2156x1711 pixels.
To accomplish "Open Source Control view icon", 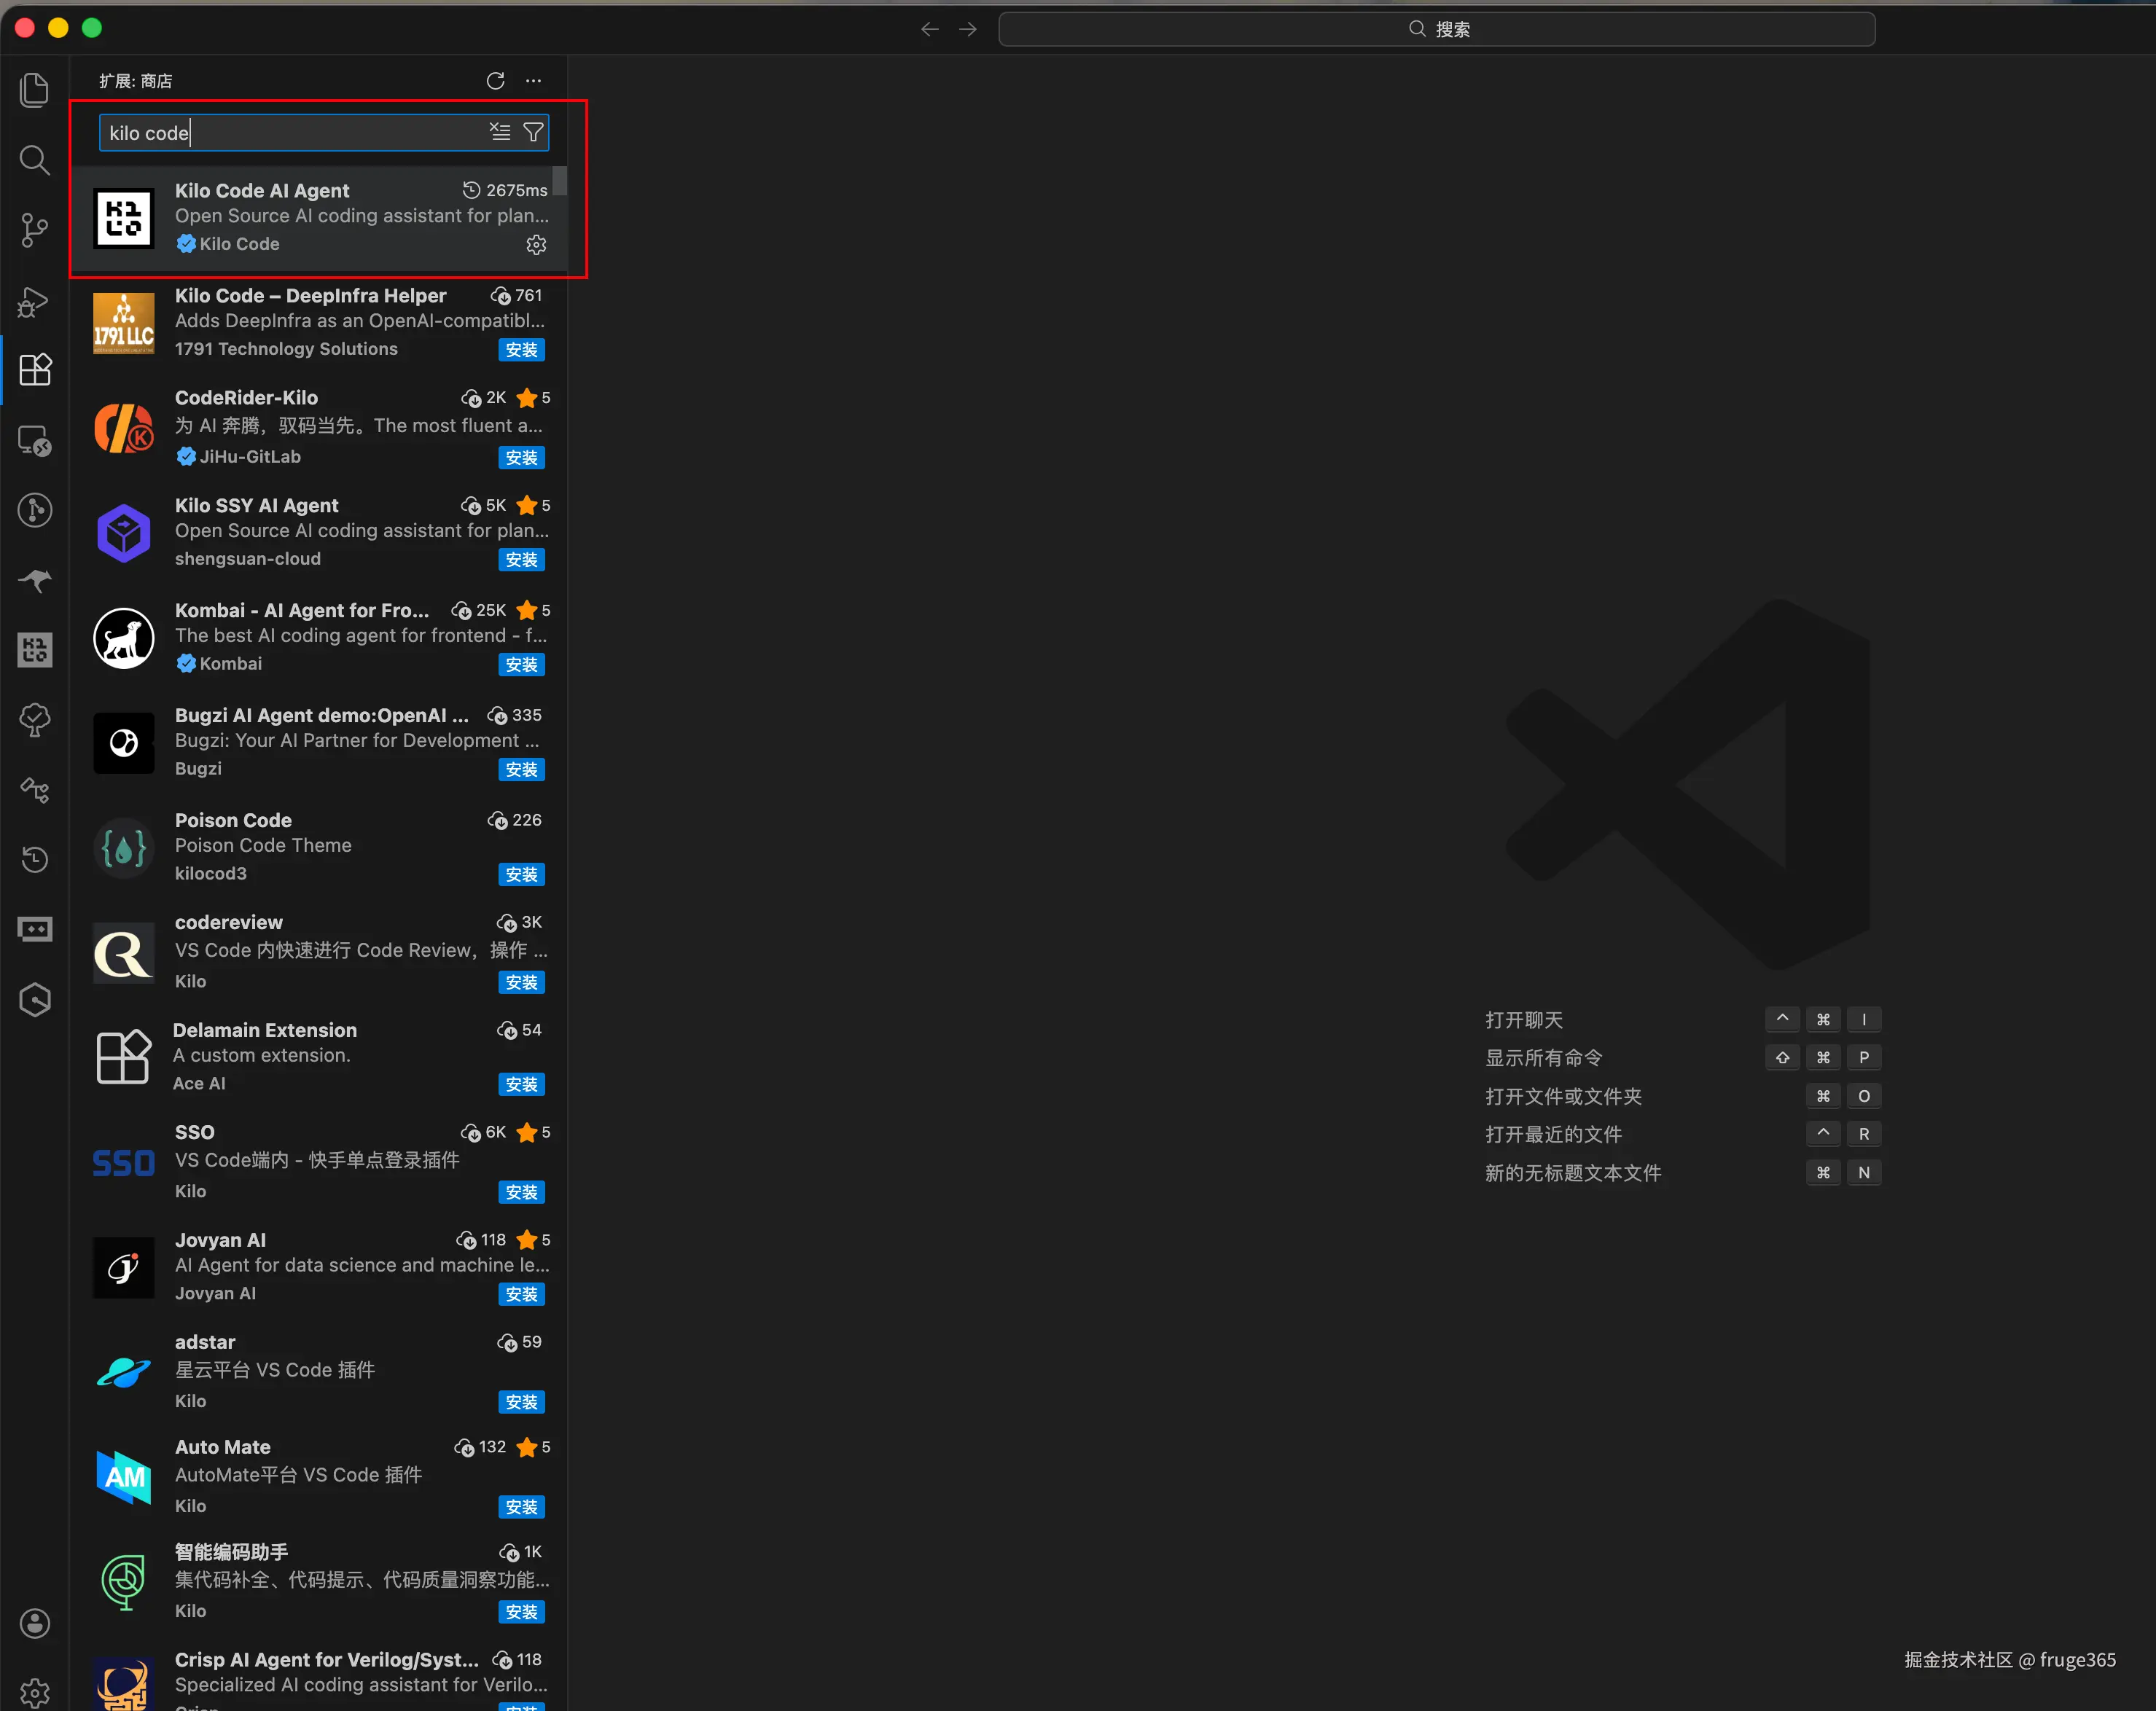I will coord(35,230).
